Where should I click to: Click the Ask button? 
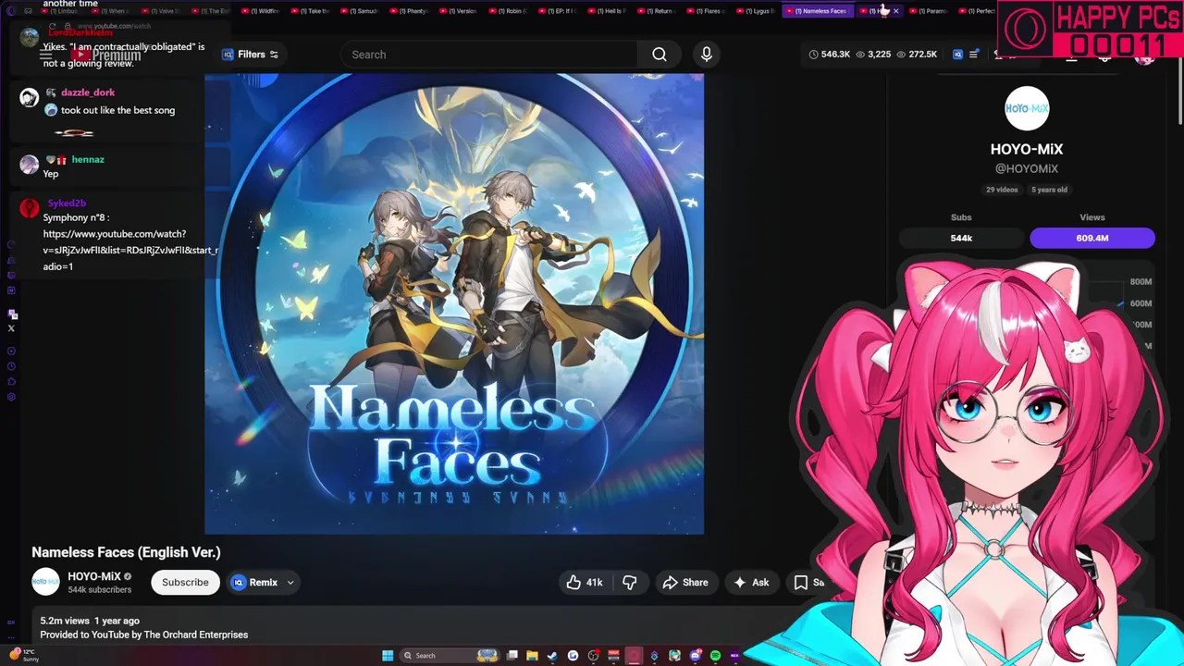tap(751, 582)
